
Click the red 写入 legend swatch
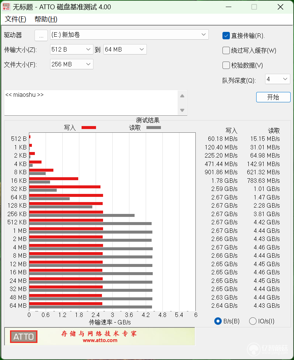click(x=89, y=128)
